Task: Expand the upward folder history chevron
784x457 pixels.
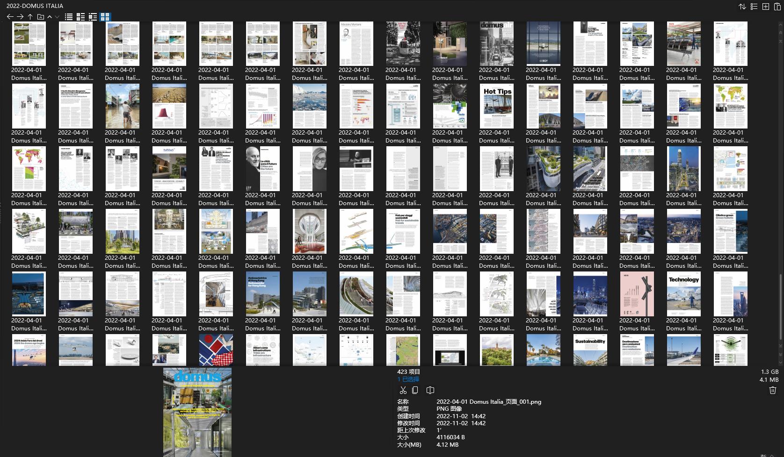Action: [49, 16]
